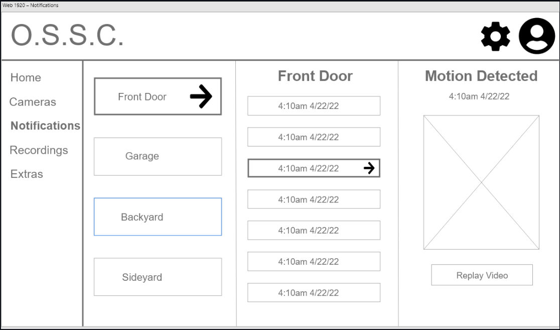
Task: Open the Extras section
Action: point(27,174)
